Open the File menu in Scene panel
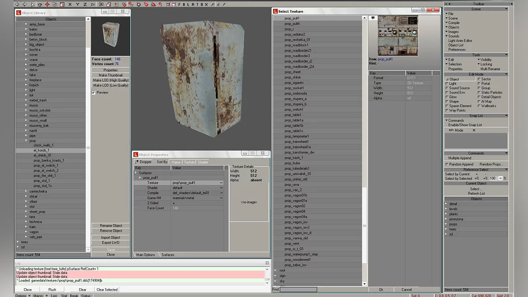 coord(451,14)
